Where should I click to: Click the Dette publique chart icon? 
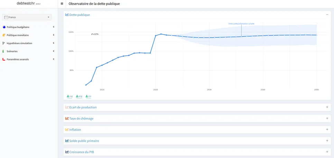(67, 15)
